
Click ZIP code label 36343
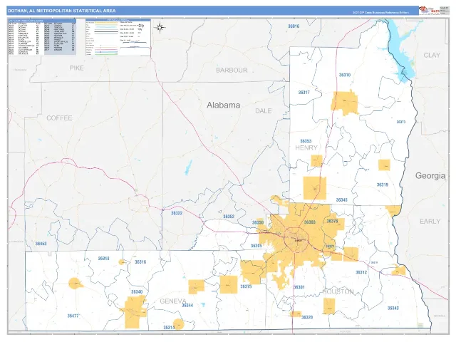(x=393, y=308)
